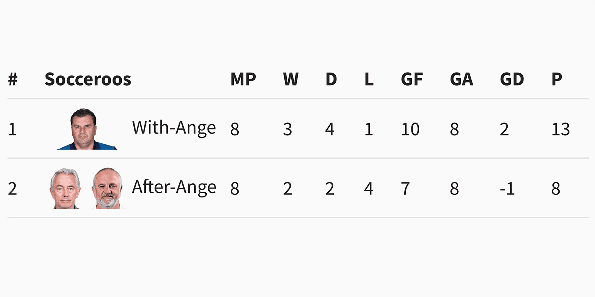This screenshot has height=297, width=595.
Task: Click the bearded man's photo in After-Ange row
Action: (x=107, y=189)
